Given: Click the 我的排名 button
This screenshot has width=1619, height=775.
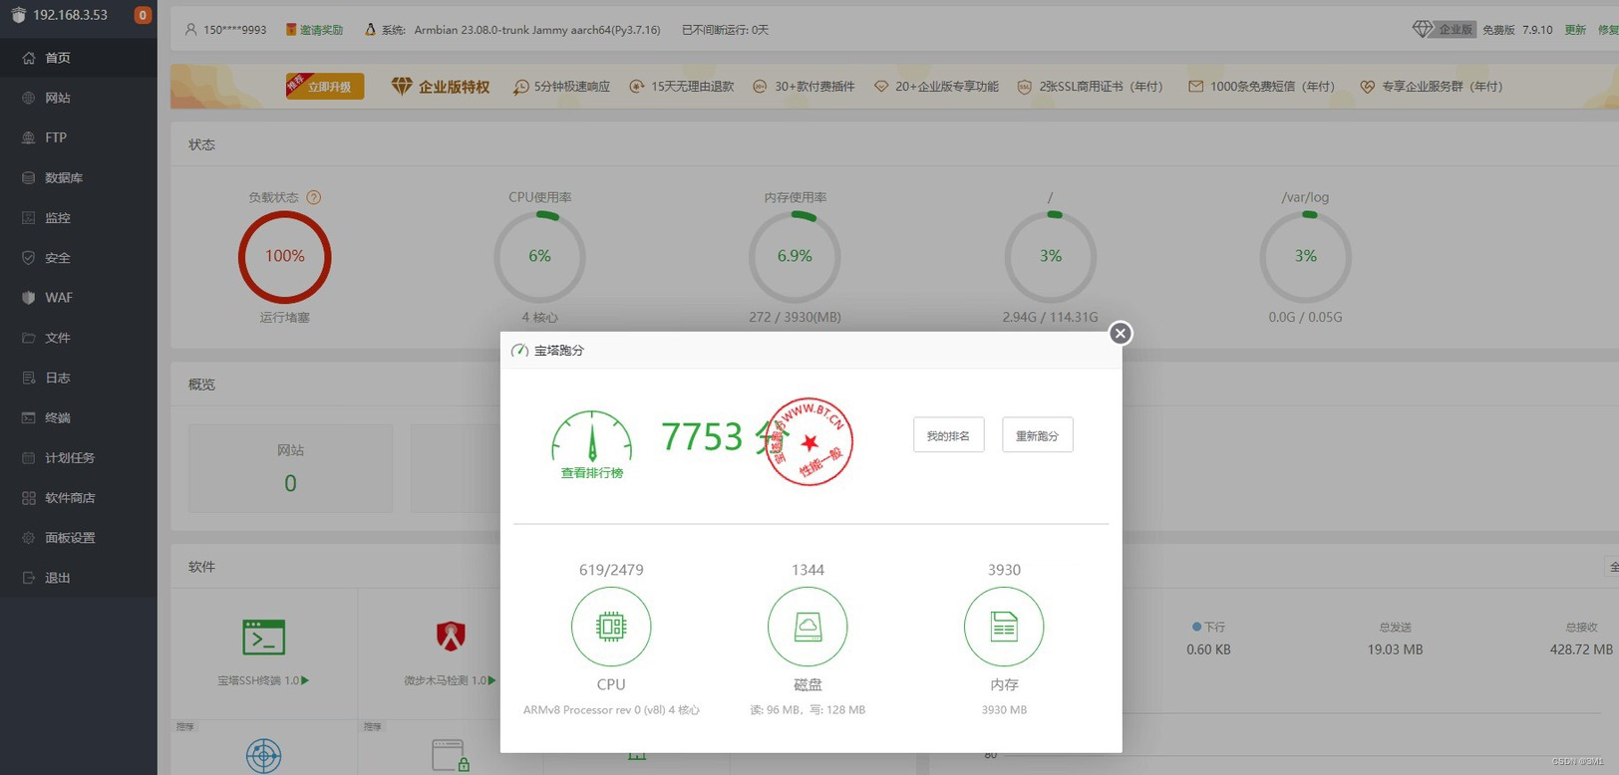Looking at the screenshot, I should (x=948, y=435).
